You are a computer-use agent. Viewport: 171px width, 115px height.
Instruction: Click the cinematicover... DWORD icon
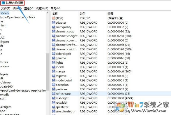click(x=53, y=40)
